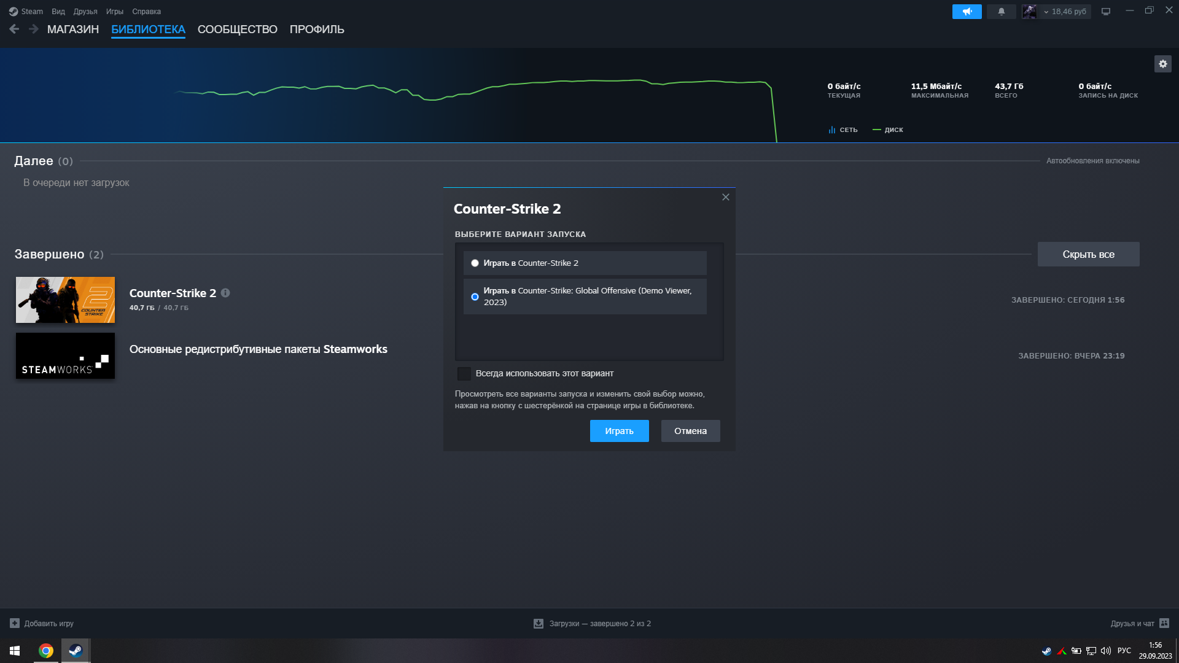Navigate to БИБЛИОТЕКА tab
Viewport: 1179px width, 663px height.
pyautogui.click(x=148, y=29)
